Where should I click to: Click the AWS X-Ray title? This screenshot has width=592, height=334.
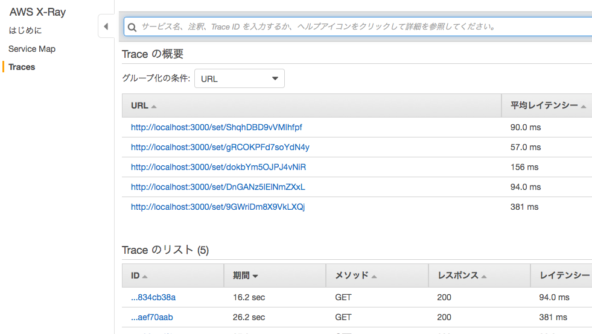click(37, 12)
